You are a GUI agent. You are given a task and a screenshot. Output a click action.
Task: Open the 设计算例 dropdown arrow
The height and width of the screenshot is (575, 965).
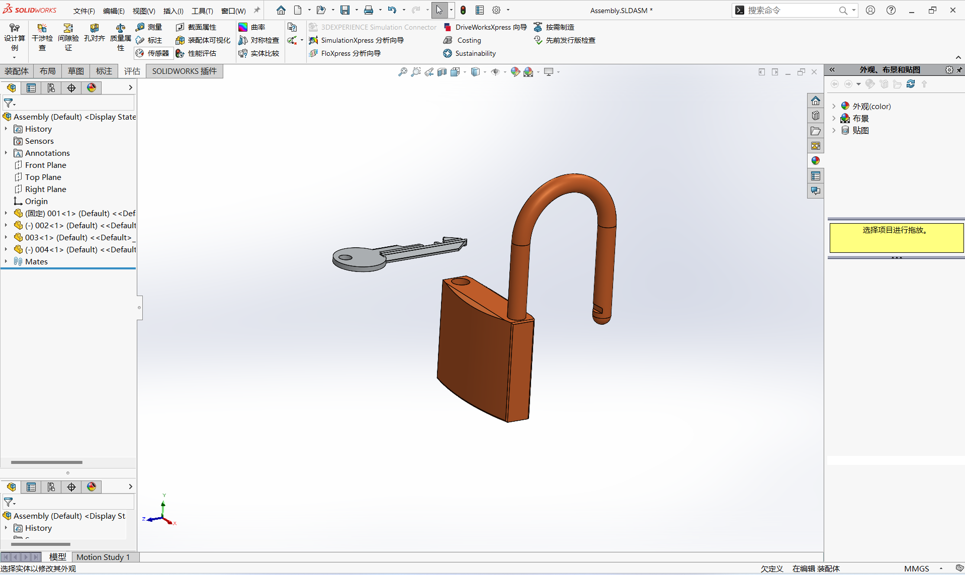click(15, 57)
